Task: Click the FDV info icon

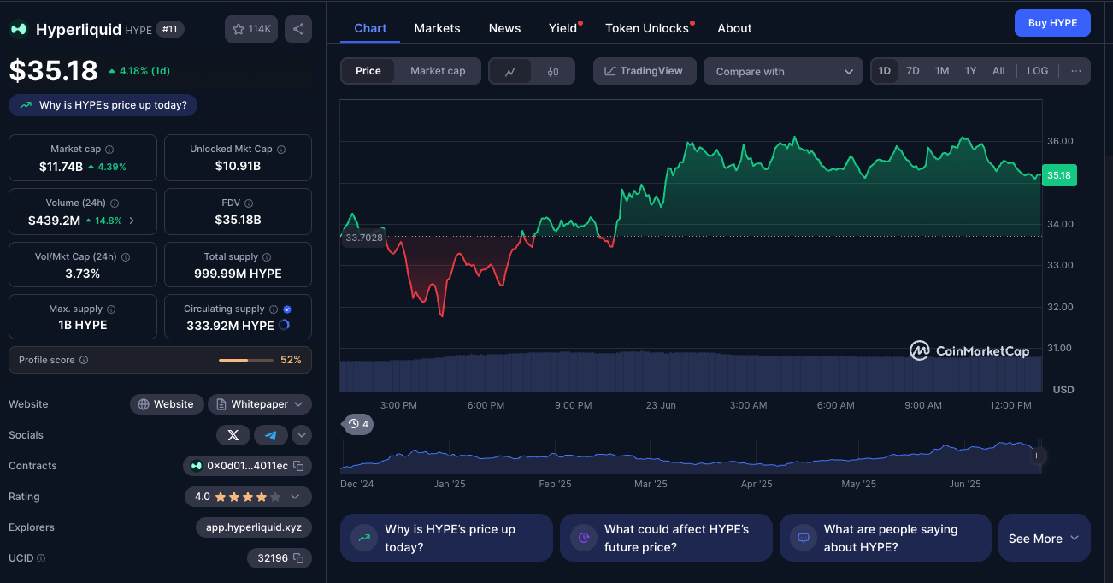Action: (249, 203)
